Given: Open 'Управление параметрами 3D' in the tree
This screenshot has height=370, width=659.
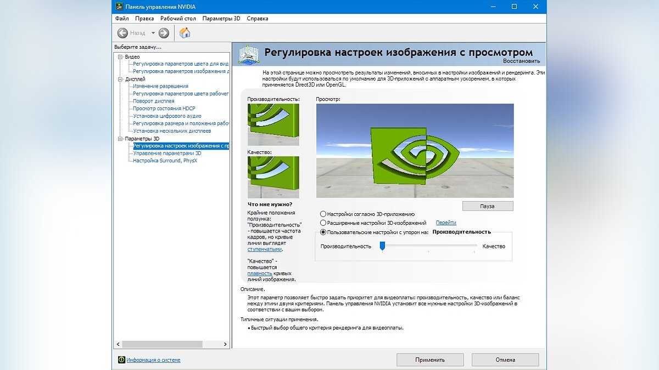Looking at the screenshot, I should coord(167,153).
